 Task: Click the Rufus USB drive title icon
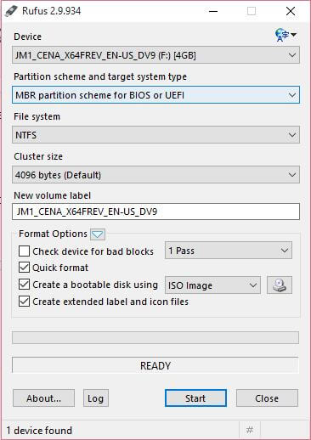click(12, 11)
